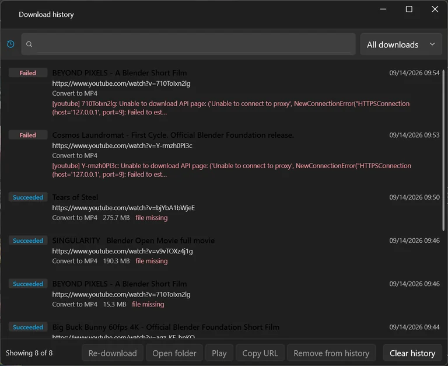Click the Open folder button
This screenshot has width=448, height=366.
click(x=174, y=353)
